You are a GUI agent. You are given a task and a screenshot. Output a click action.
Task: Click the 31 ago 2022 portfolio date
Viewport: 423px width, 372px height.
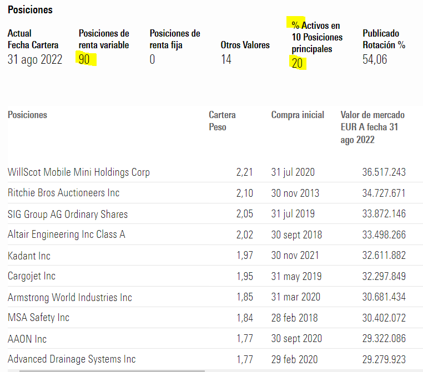point(35,59)
